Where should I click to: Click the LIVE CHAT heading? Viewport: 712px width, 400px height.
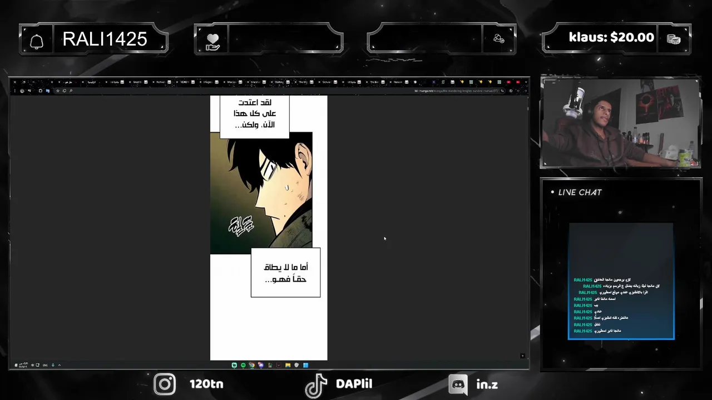click(x=580, y=192)
